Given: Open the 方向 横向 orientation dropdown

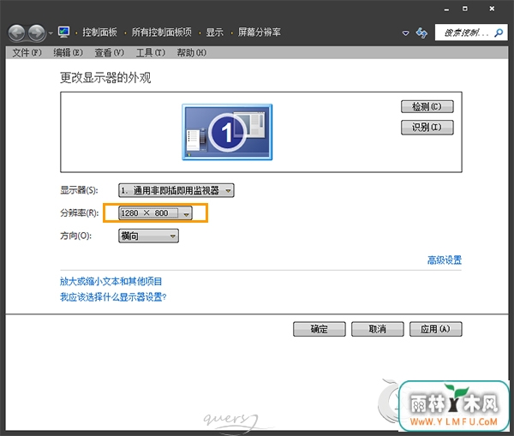Looking at the screenshot, I should (x=148, y=236).
